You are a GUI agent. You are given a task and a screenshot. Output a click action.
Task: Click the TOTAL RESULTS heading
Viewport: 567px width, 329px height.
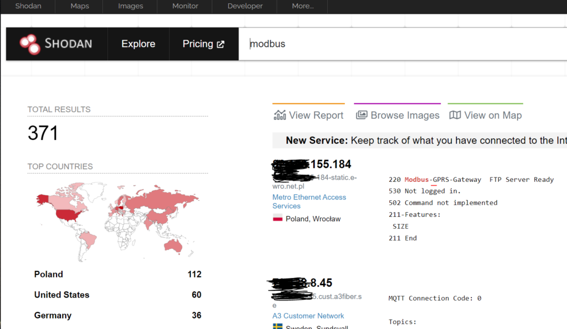(x=59, y=109)
